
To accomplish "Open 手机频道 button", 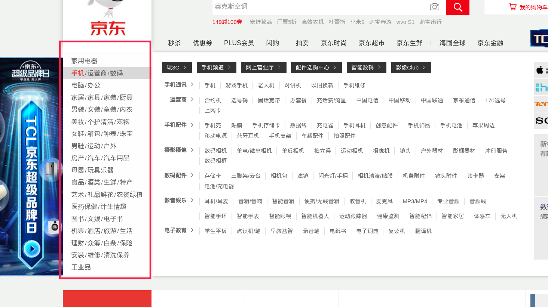I will 217,68.
